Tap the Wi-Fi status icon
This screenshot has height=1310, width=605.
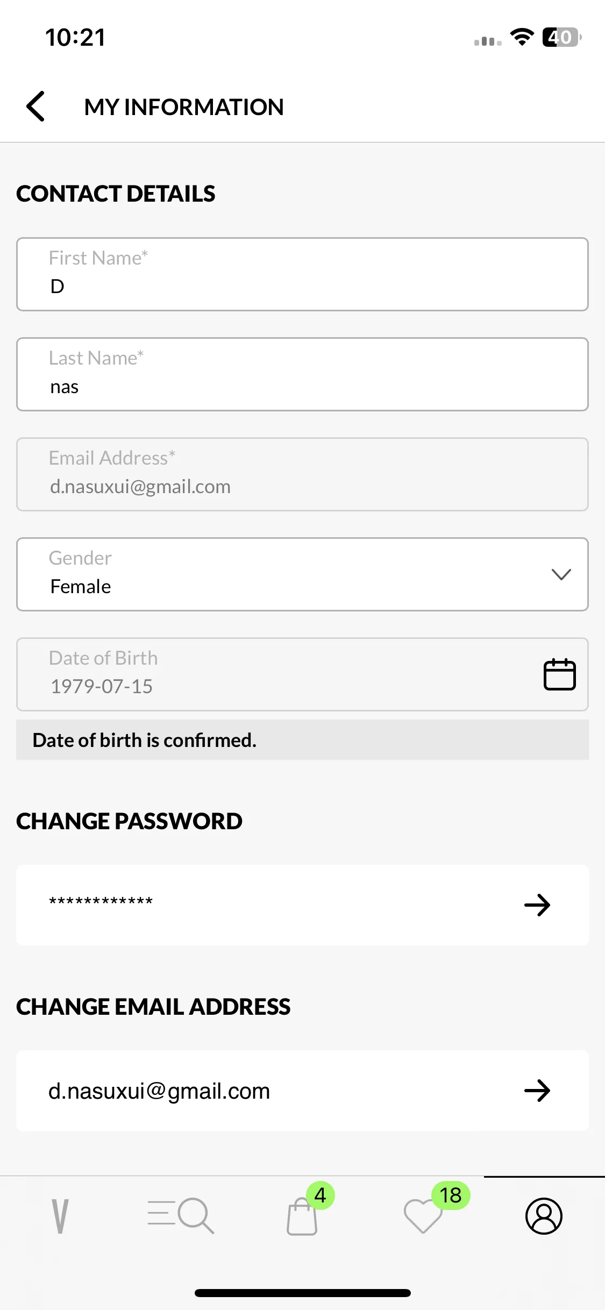click(x=522, y=37)
